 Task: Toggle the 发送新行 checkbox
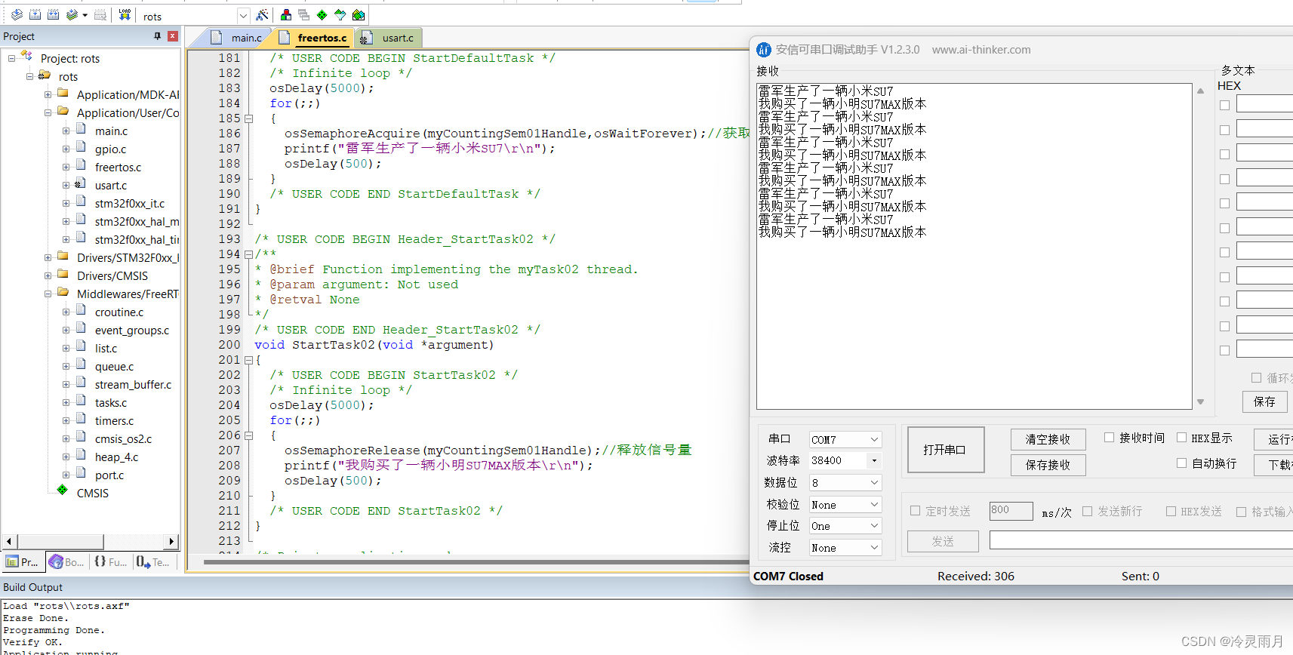(1087, 511)
